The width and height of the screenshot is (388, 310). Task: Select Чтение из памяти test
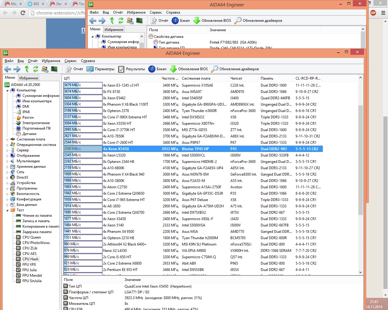pos(37,216)
